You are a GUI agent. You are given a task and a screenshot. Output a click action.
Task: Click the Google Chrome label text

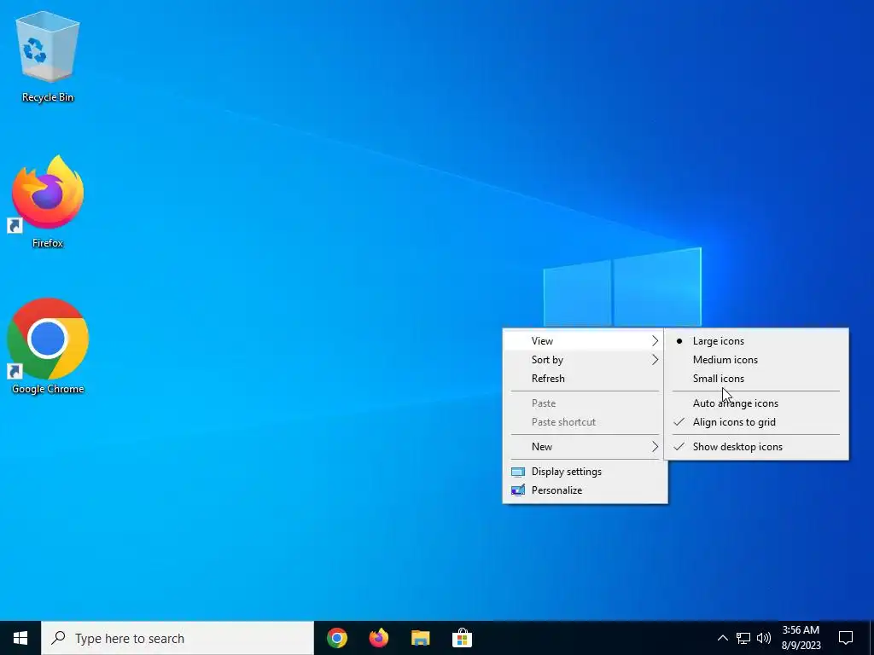(48, 389)
